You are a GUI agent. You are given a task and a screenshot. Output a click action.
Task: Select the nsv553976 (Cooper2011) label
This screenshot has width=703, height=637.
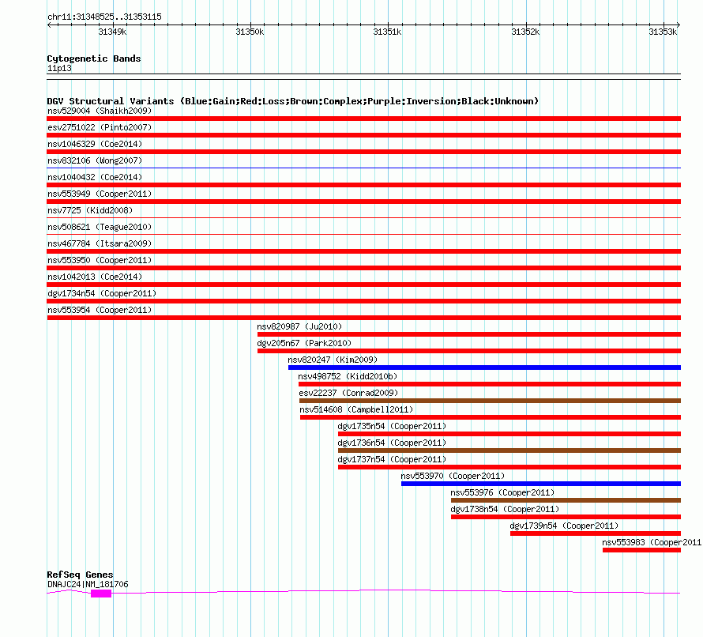coord(502,492)
